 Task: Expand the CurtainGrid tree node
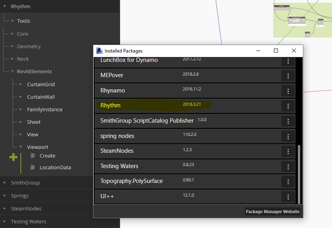(x=20, y=84)
